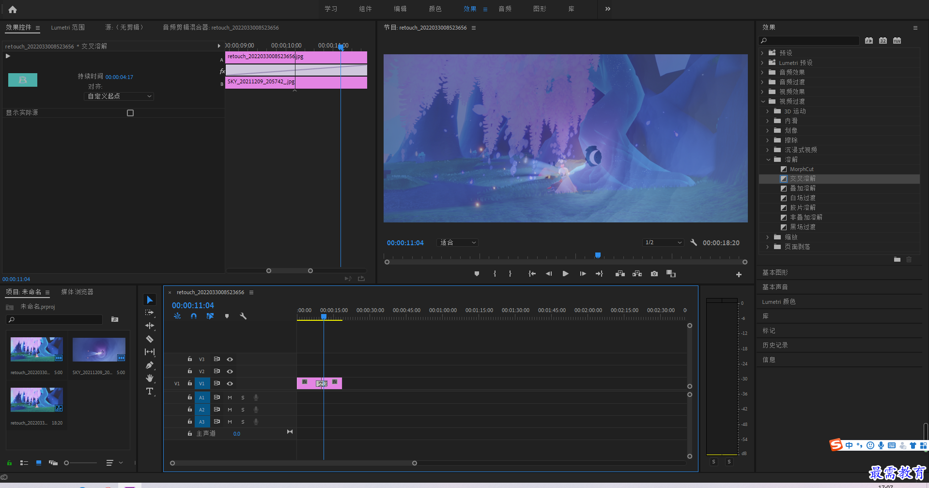Switch project panel to List view

pos(24,463)
